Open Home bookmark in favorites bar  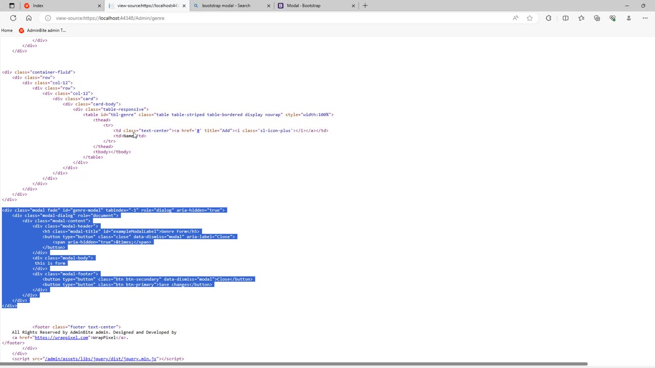point(7,30)
